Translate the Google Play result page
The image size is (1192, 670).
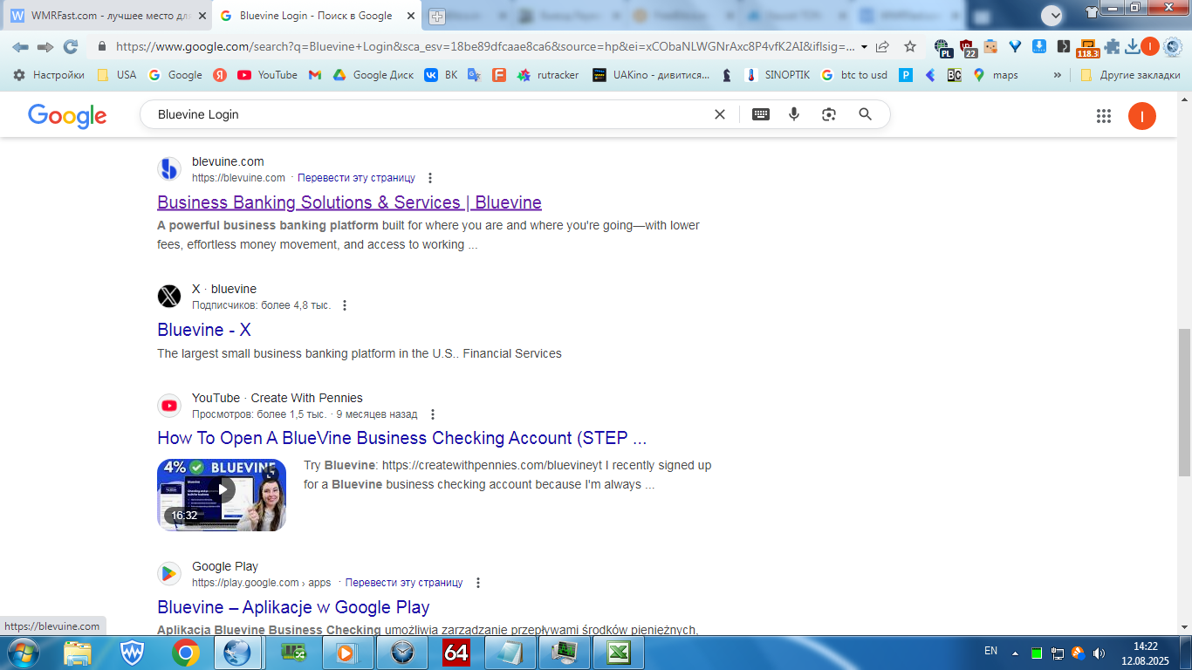(x=404, y=583)
